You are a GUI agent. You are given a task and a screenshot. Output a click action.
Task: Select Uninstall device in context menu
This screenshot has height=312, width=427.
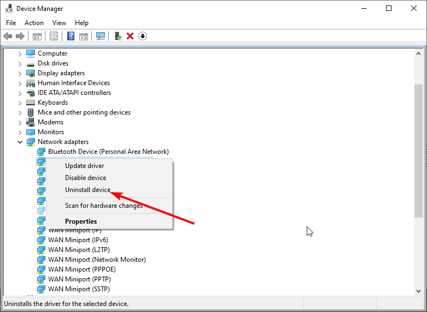point(109,190)
